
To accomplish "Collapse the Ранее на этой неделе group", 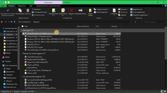I will click(22, 53).
